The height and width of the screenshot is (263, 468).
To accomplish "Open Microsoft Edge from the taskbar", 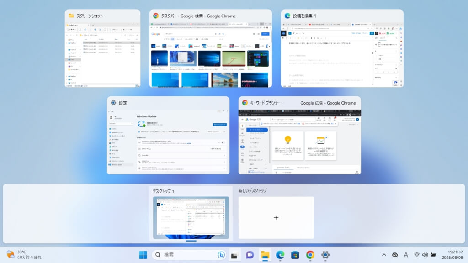I will pyautogui.click(x=280, y=255).
